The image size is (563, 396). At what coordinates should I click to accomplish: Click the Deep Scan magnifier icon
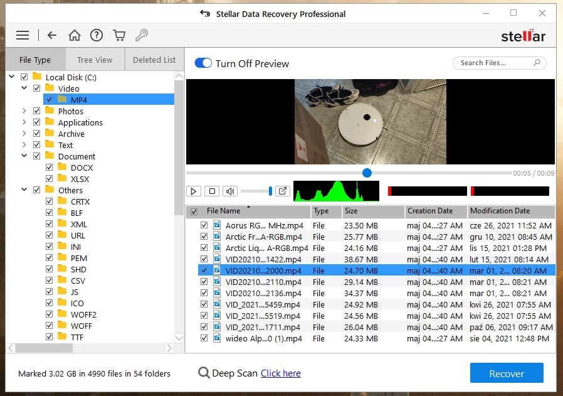204,373
